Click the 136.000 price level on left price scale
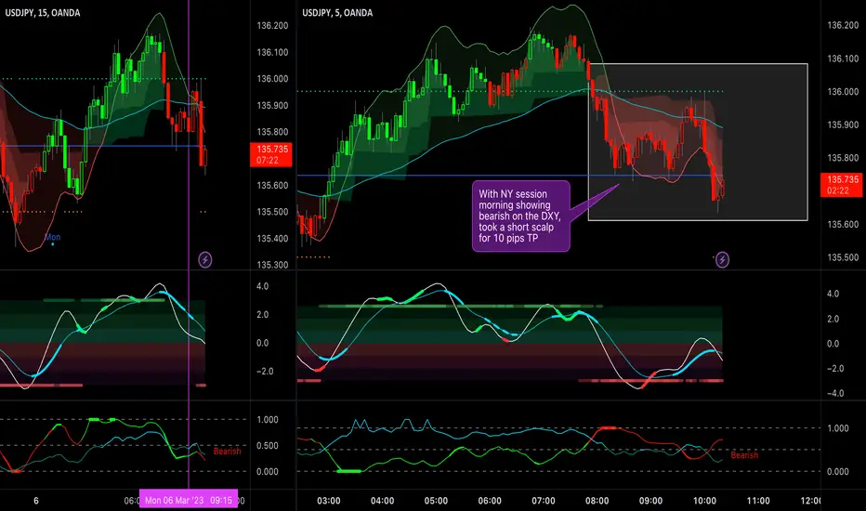The image size is (866, 511). 272,79
